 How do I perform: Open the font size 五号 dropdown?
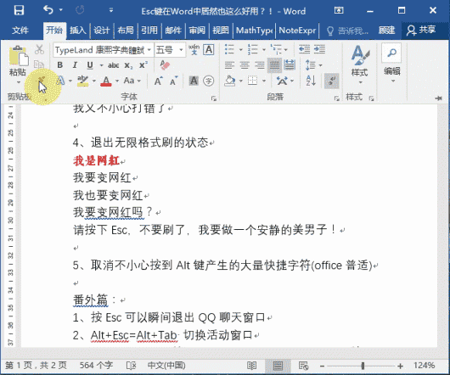pyautogui.click(x=182, y=50)
